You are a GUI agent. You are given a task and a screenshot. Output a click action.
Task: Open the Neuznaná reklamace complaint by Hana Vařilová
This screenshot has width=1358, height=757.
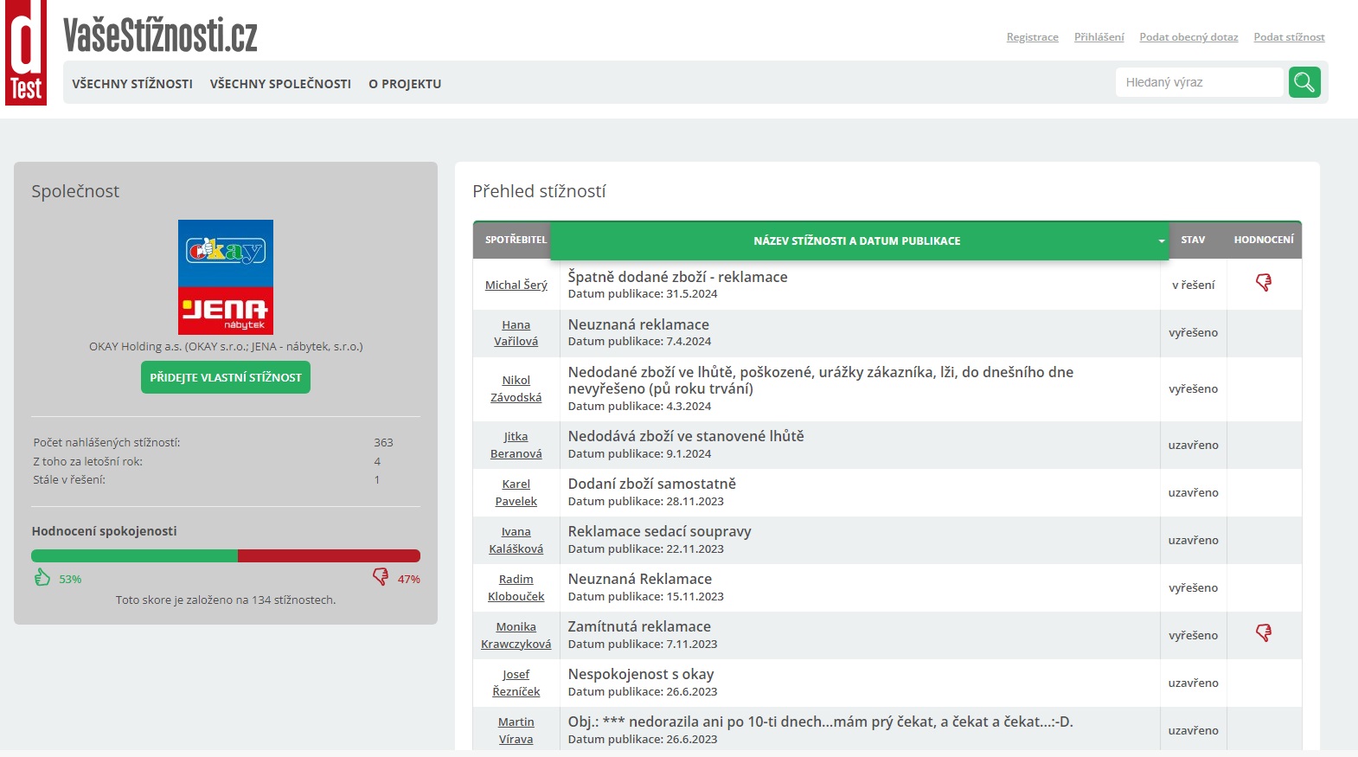638,324
